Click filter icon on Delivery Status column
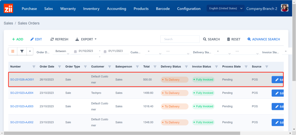The image size is (296, 135). (x=186, y=67)
